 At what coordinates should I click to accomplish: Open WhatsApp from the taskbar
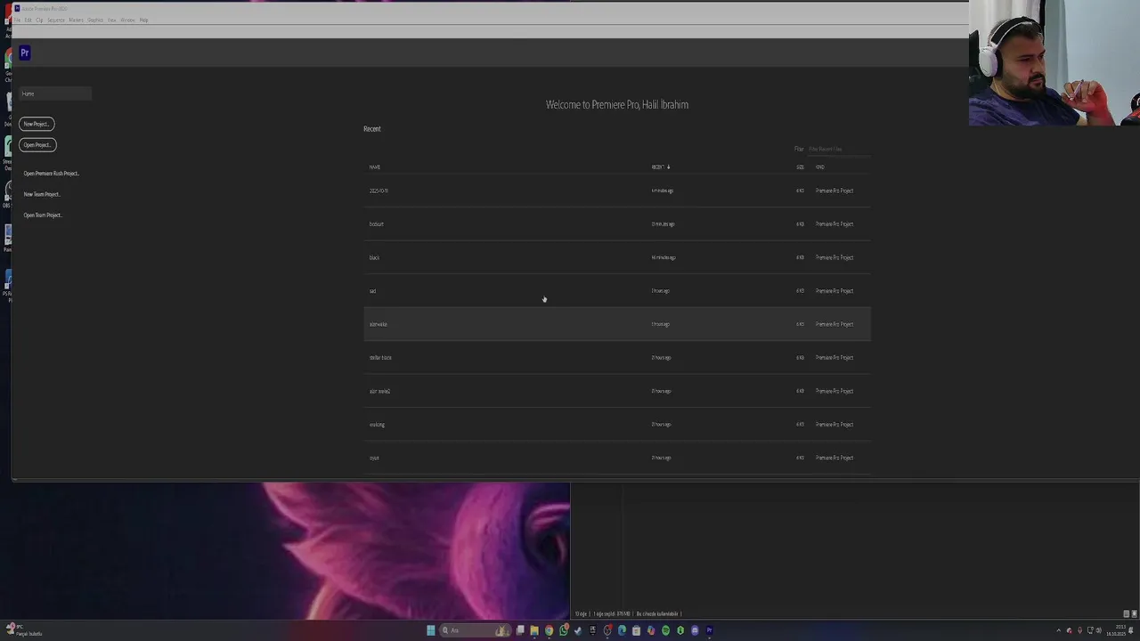click(x=564, y=630)
